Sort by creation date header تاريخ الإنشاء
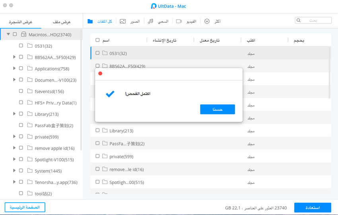 165,40
